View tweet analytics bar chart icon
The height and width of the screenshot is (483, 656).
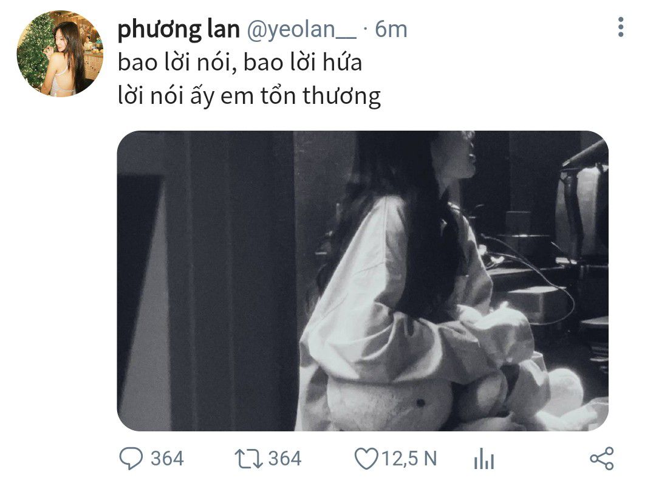(x=484, y=459)
